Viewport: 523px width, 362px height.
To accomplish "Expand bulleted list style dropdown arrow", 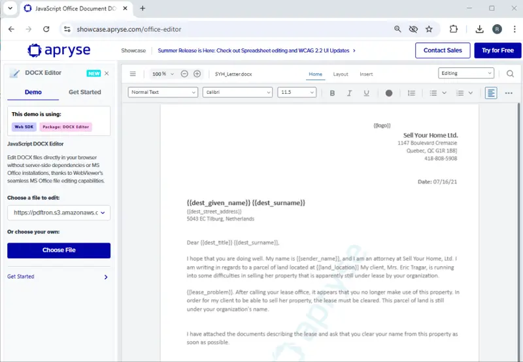I will pos(445,93).
